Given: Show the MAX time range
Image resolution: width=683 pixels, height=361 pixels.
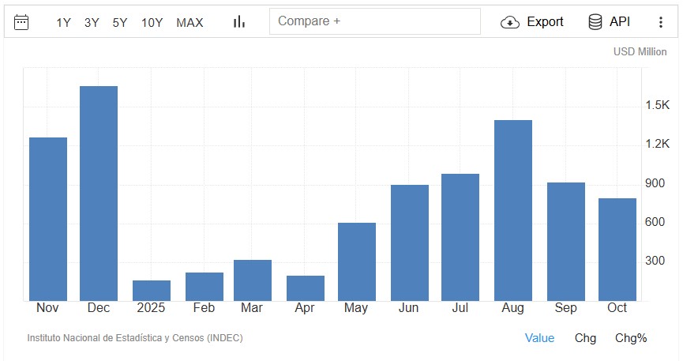Looking at the screenshot, I should [x=190, y=23].
